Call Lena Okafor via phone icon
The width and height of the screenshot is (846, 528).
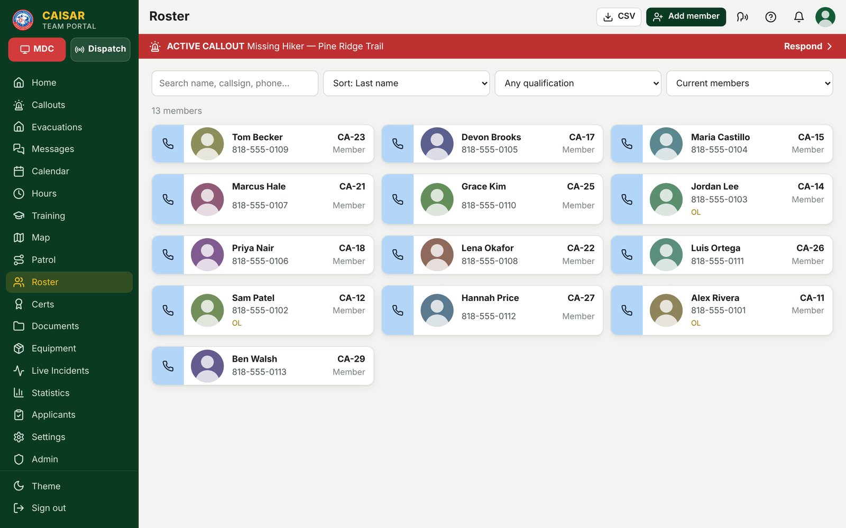click(x=398, y=254)
